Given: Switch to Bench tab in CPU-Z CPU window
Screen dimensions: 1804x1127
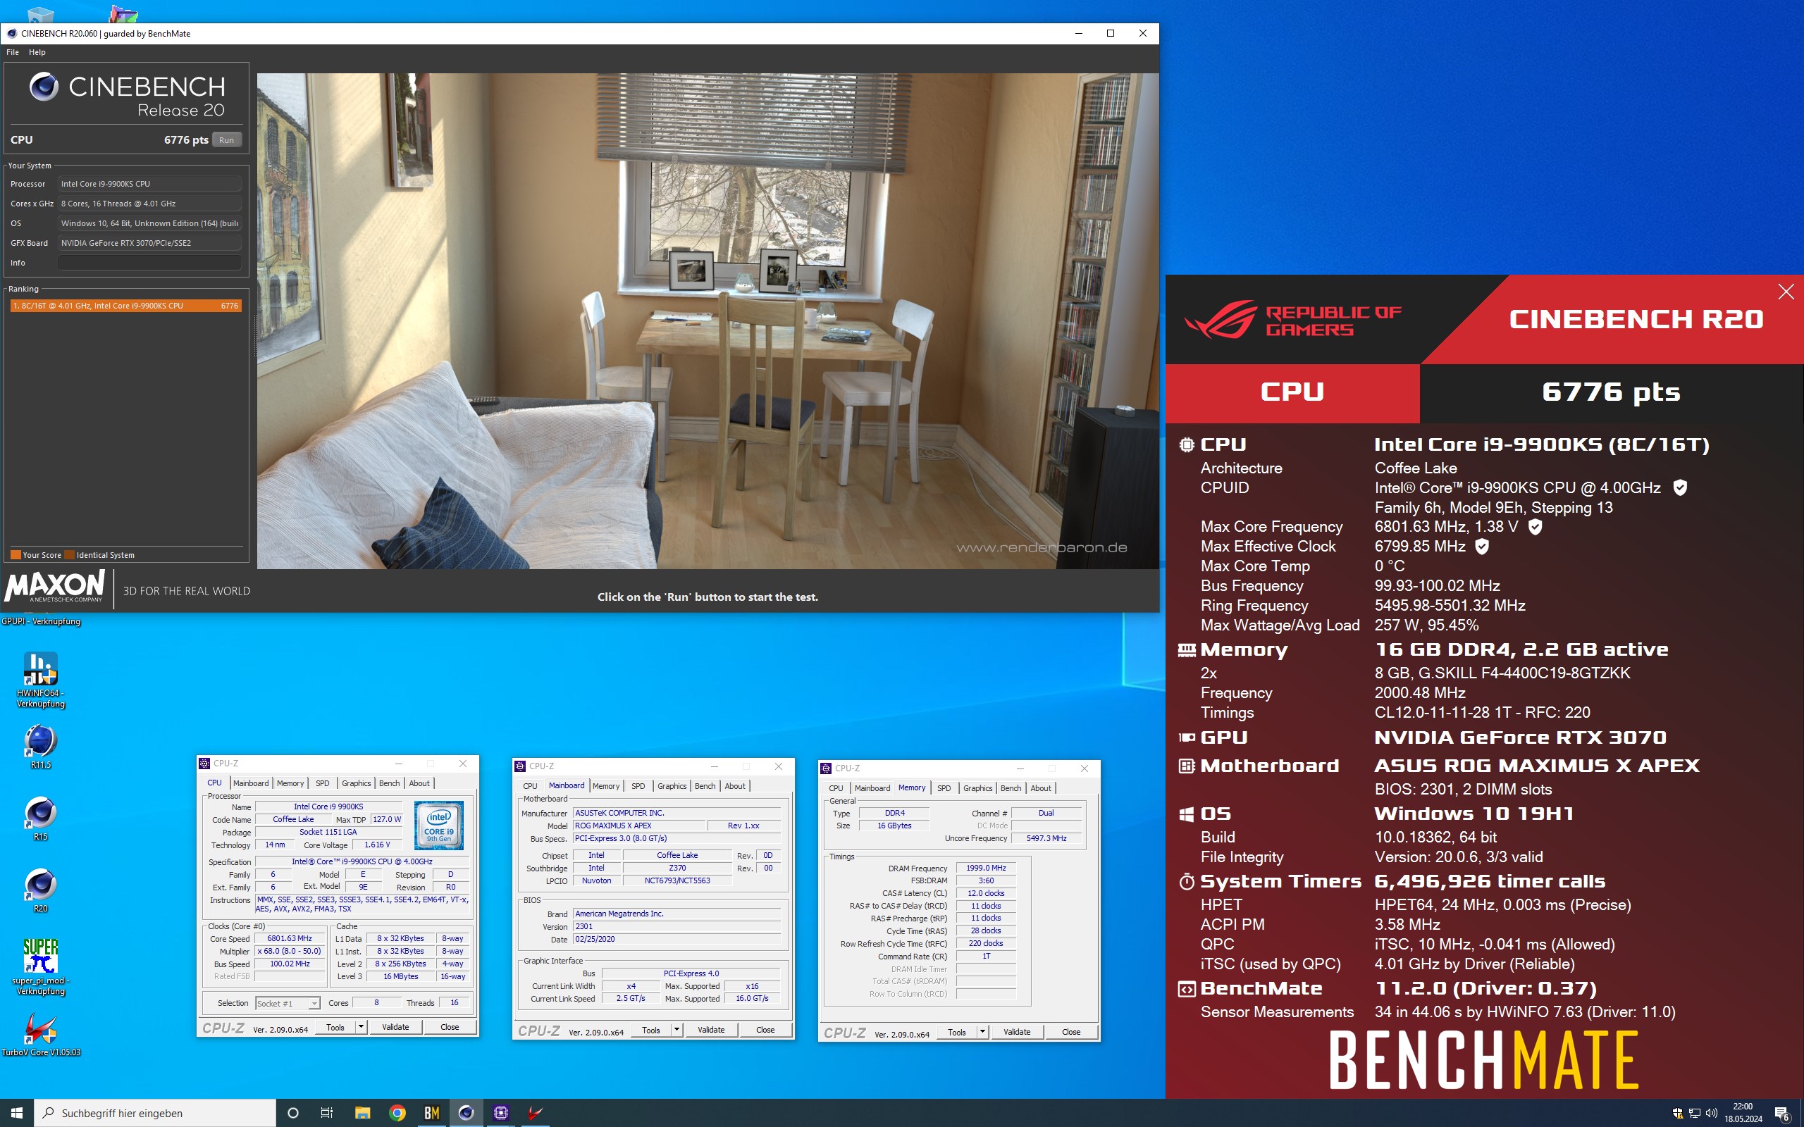Looking at the screenshot, I should [389, 783].
